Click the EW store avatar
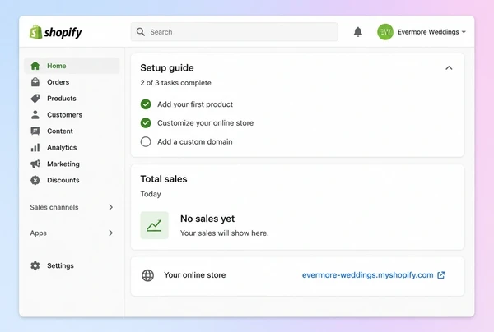Image resolution: width=494 pixels, height=332 pixels. [385, 32]
